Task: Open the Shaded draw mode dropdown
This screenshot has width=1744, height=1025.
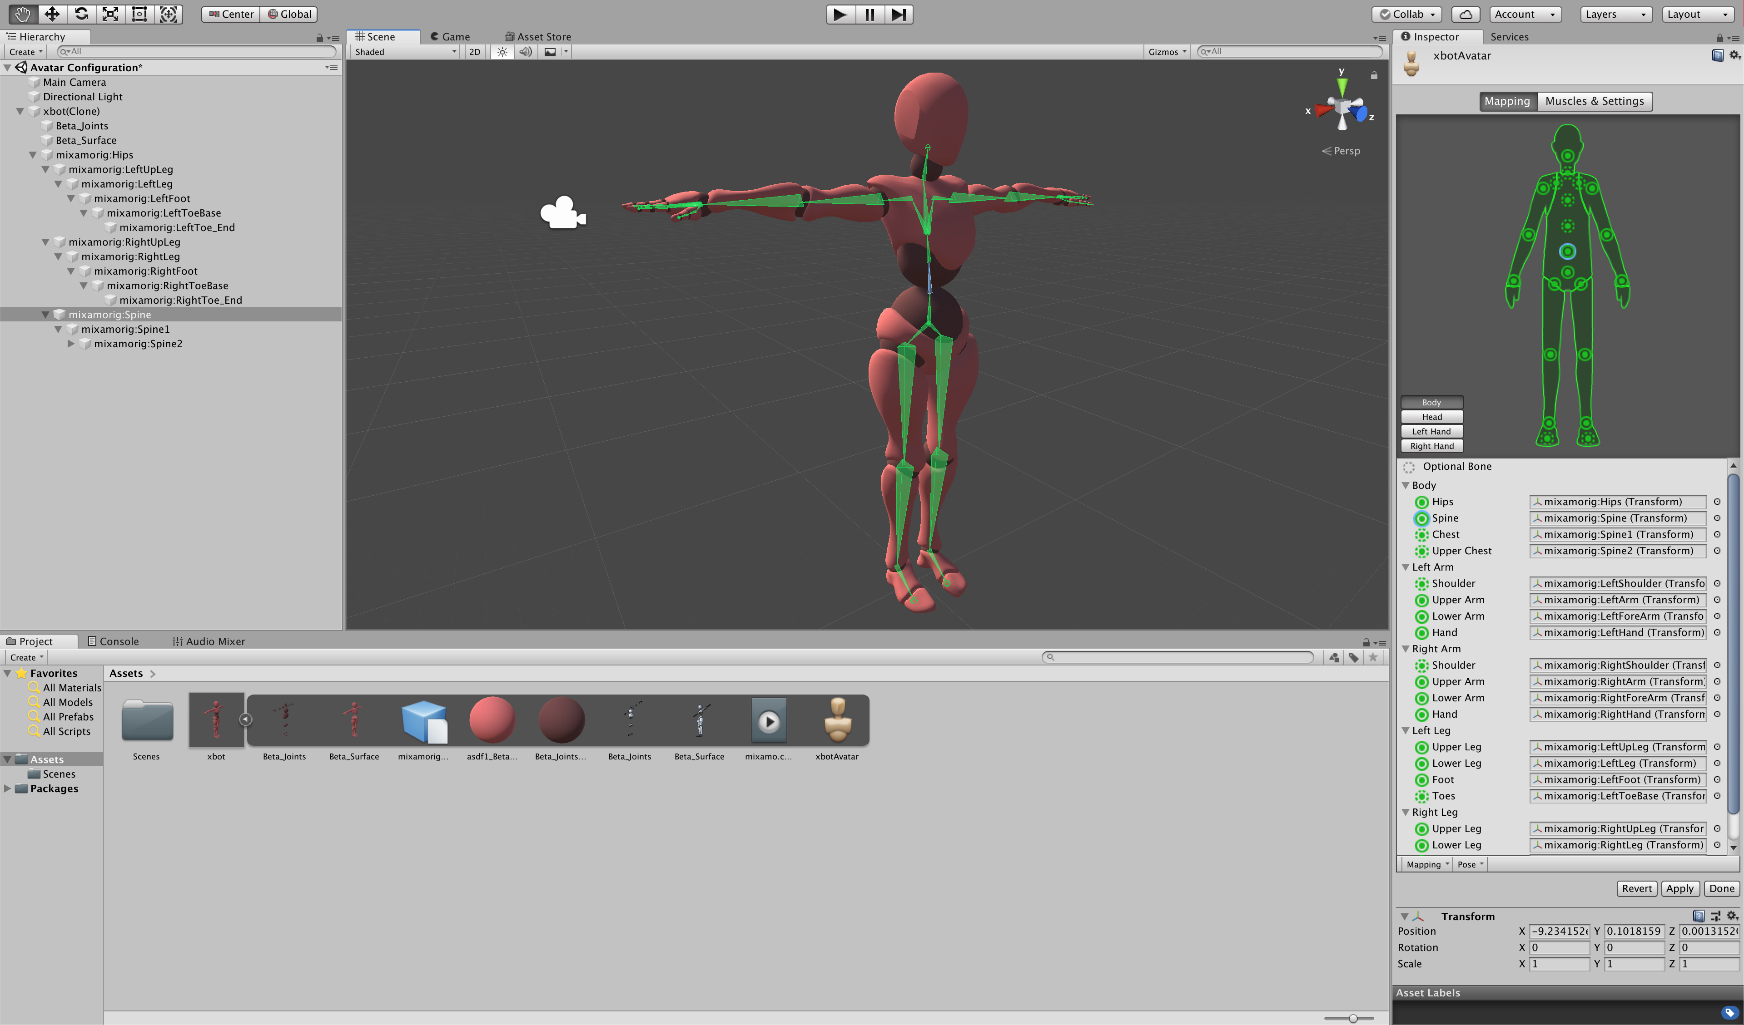Action: (x=405, y=52)
